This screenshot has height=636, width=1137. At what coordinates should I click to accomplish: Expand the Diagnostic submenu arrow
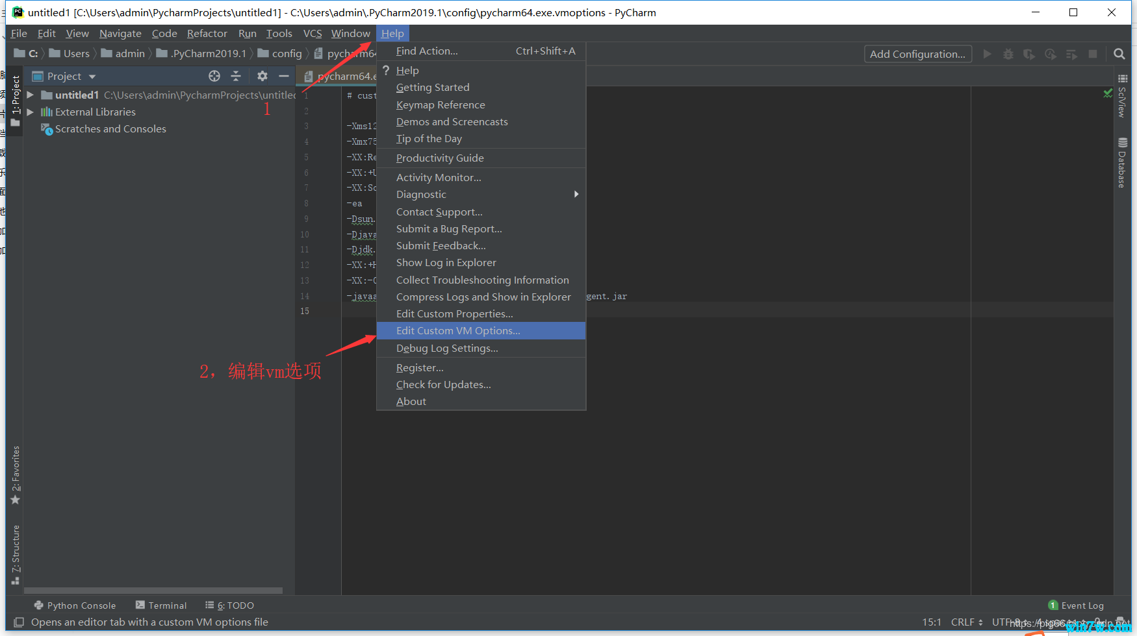click(x=576, y=194)
